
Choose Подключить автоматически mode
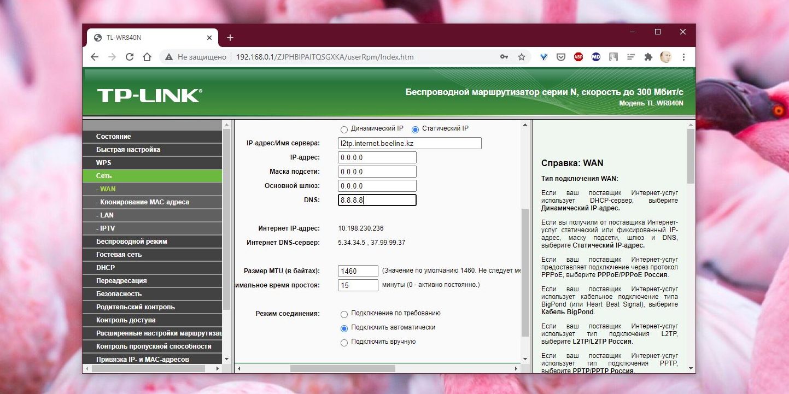(344, 328)
